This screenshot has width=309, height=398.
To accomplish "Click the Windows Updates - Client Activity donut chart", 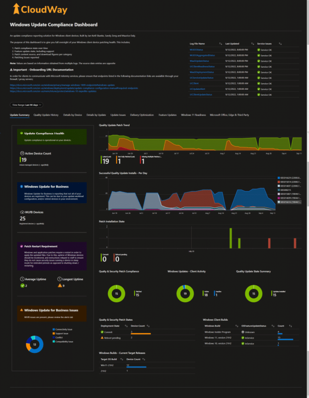I will [185, 294].
